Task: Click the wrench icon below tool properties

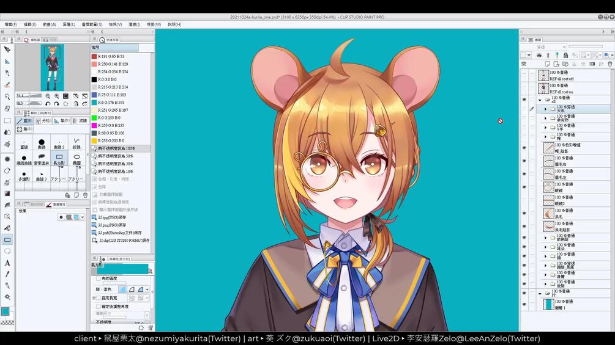Action: (150, 328)
